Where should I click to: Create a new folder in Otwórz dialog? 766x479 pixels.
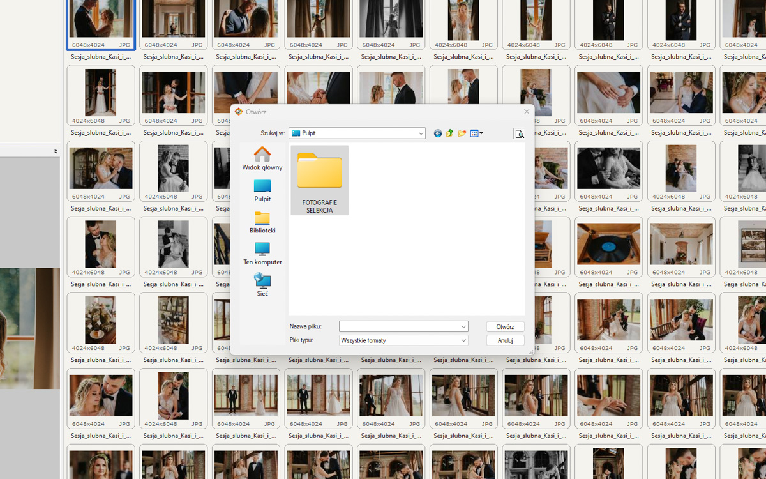pos(462,133)
